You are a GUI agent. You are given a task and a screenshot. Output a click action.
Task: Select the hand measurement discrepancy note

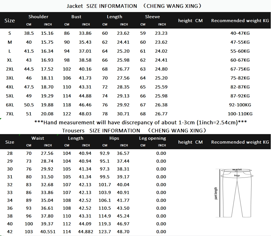click(140, 123)
